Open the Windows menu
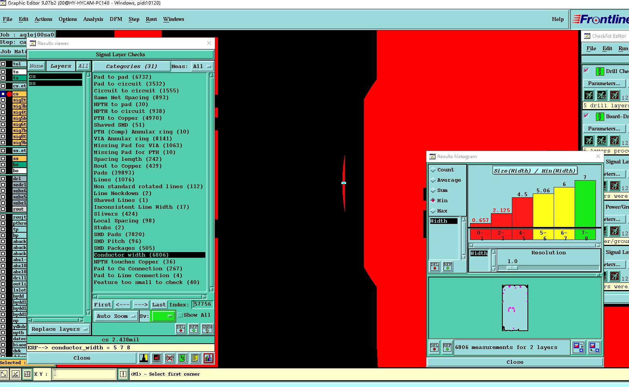 [174, 19]
